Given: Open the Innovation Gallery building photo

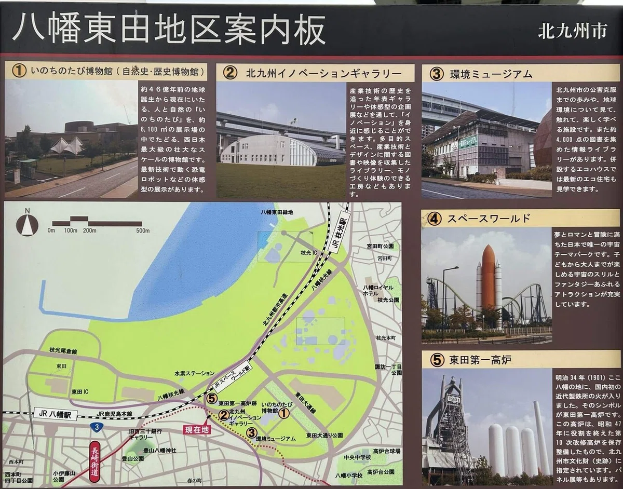Looking at the screenshot, I should tap(281, 140).
